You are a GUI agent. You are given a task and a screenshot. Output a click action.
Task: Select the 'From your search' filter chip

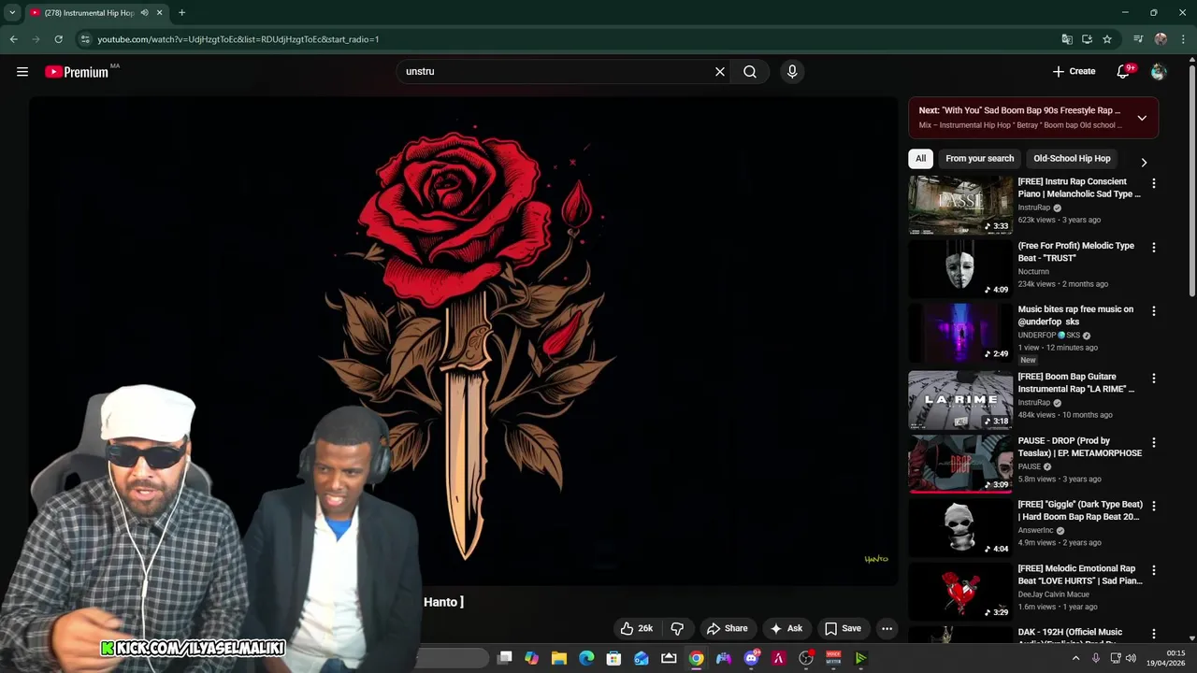(979, 159)
